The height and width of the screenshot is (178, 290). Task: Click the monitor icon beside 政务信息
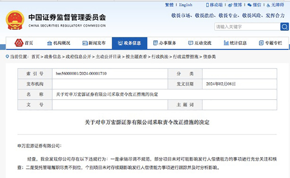click(x=120, y=43)
